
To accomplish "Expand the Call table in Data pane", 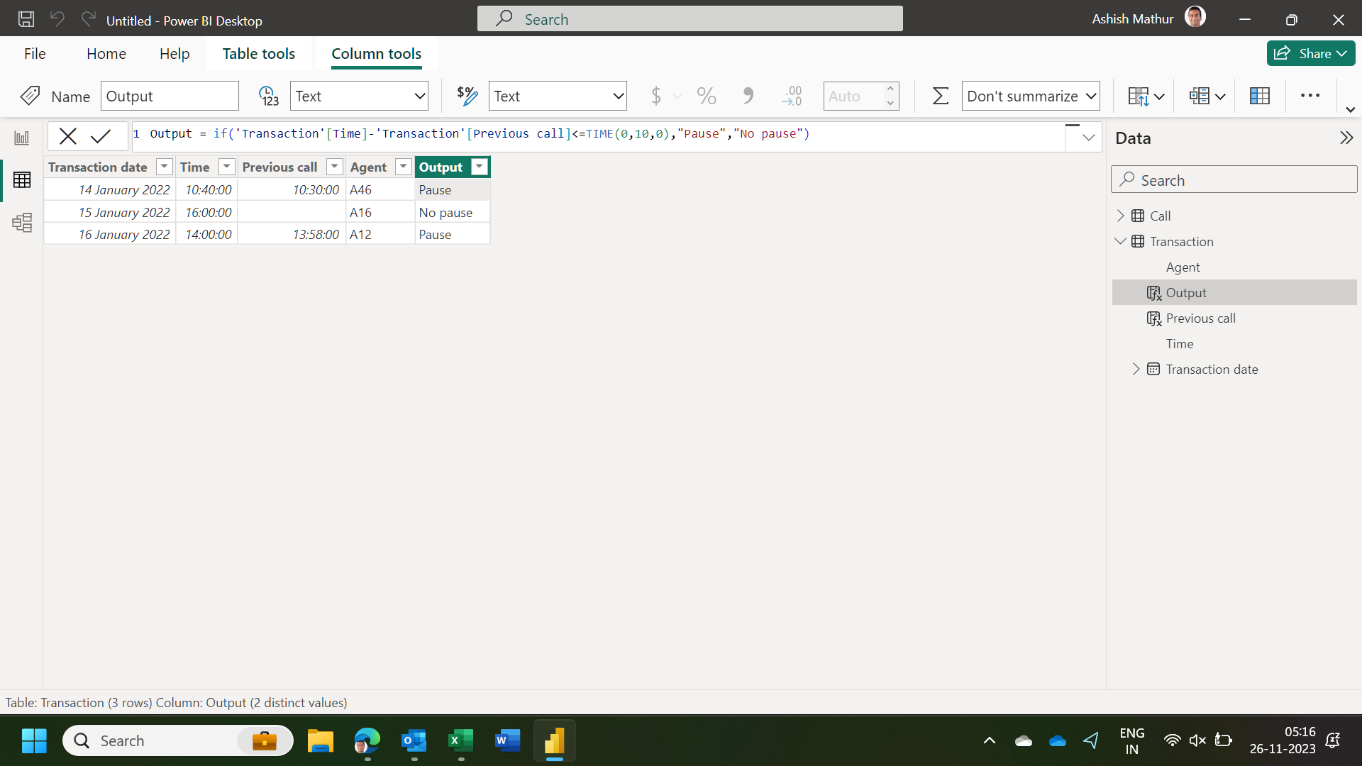I will [1121, 216].
